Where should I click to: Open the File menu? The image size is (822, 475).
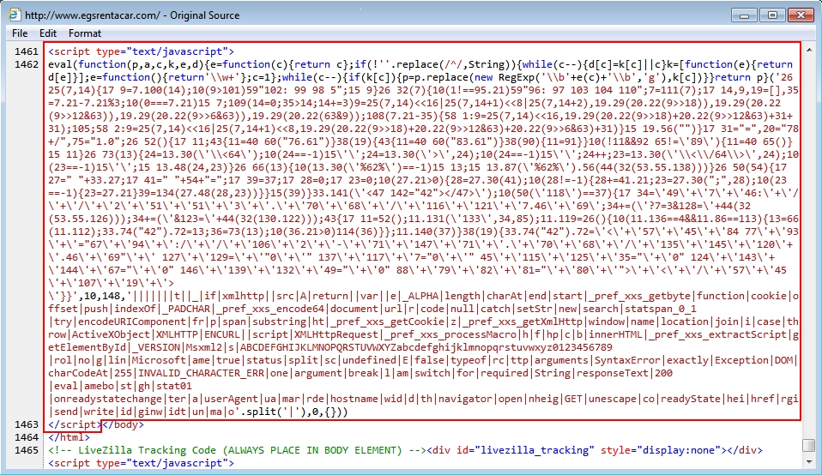click(20, 33)
